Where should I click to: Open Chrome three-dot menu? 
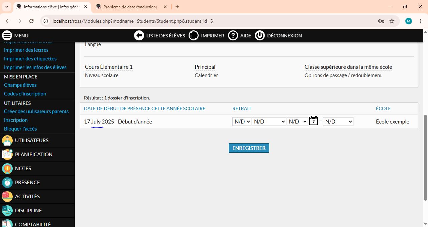pos(420,21)
